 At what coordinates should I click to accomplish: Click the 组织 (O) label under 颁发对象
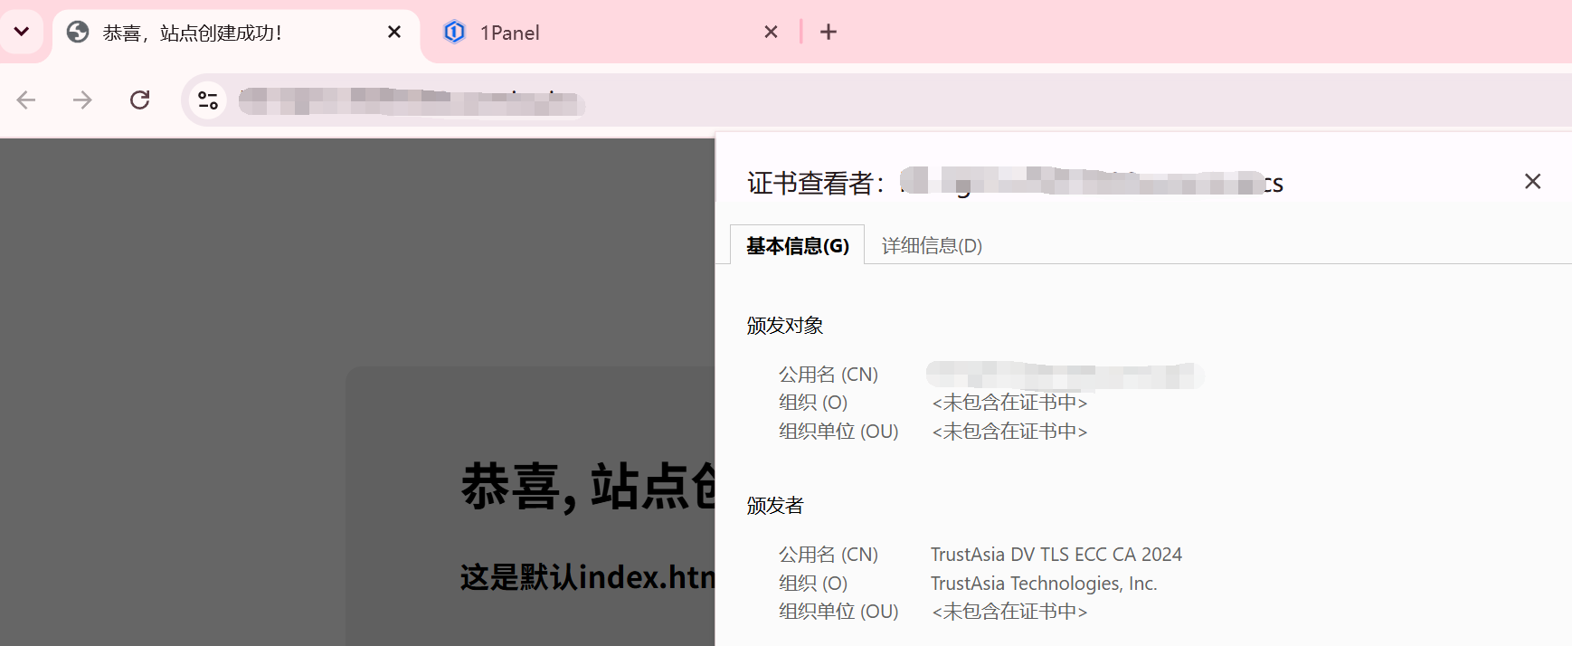813,403
